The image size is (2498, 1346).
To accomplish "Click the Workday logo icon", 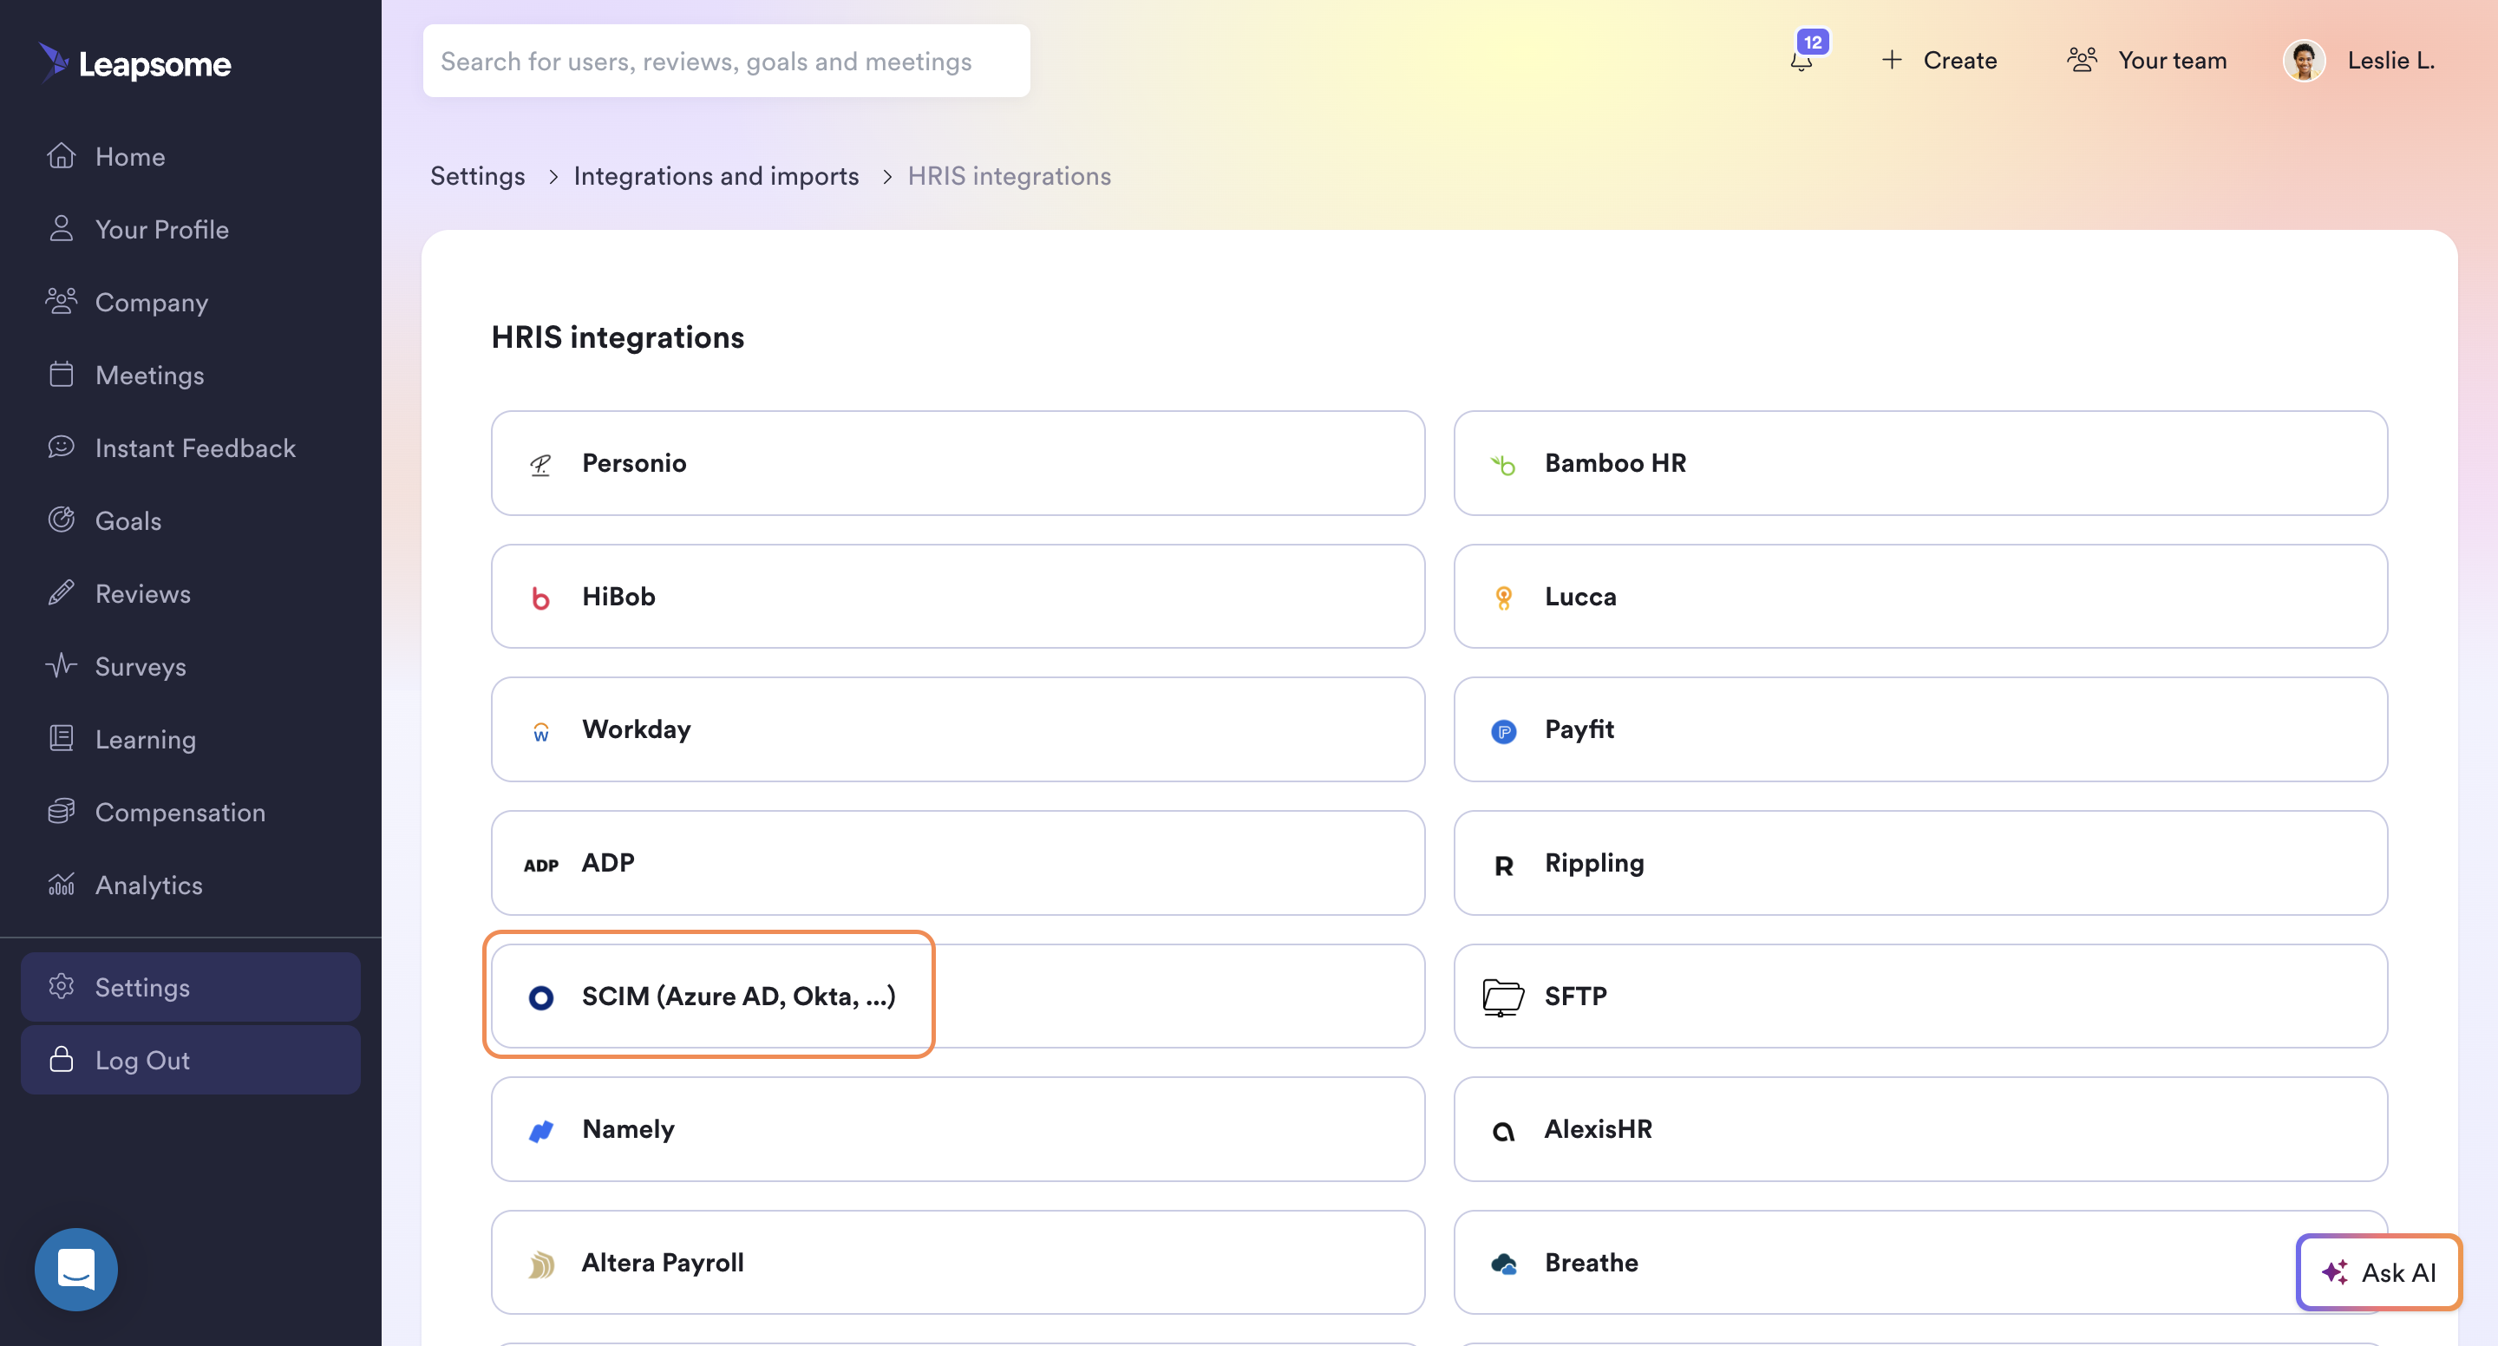I will 541,730.
